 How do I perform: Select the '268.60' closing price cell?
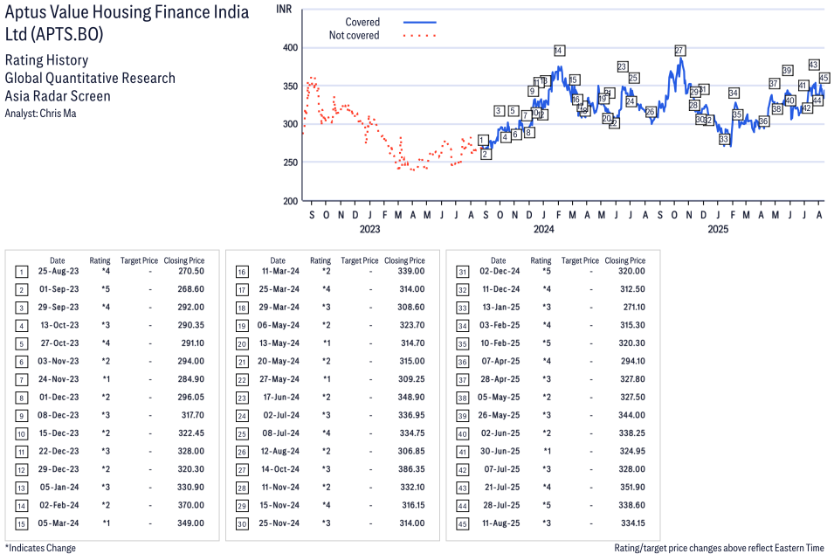191,289
